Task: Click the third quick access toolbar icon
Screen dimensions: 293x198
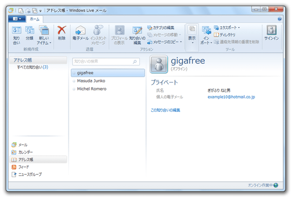Action: click(x=34, y=10)
